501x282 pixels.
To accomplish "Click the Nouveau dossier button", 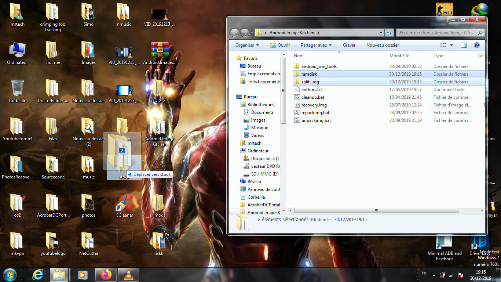I will (382, 45).
